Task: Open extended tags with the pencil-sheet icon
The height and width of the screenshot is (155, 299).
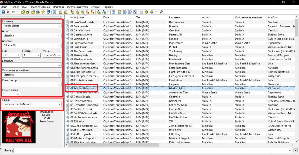Action: [113, 12]
